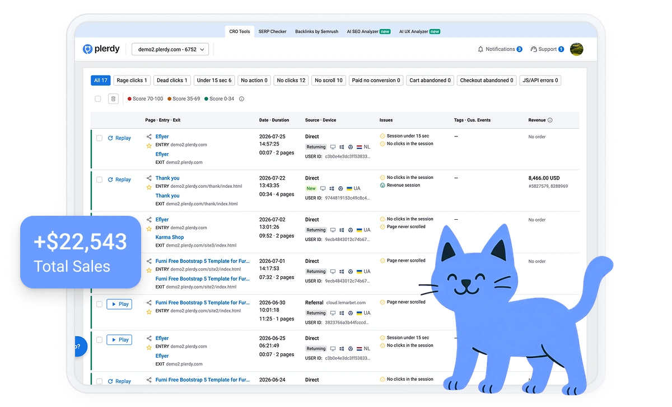
Task: Click the NL flag in 2026-07-25 row
Action: coord(359,147)
